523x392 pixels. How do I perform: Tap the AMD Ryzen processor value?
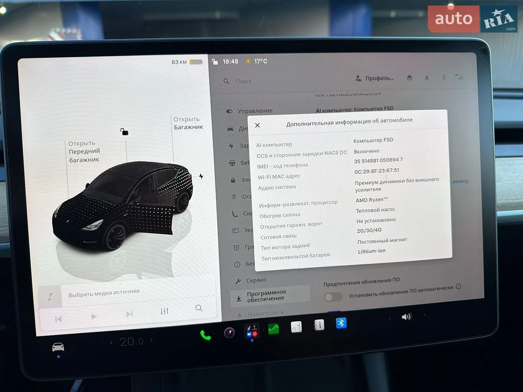372,200
